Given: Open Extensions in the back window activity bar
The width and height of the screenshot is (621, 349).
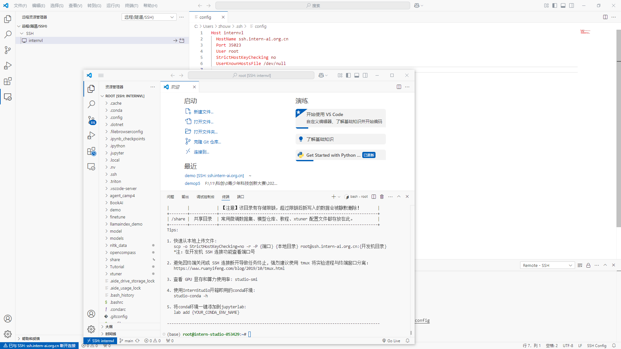Looking at the screenshot, I should [8, 81].
